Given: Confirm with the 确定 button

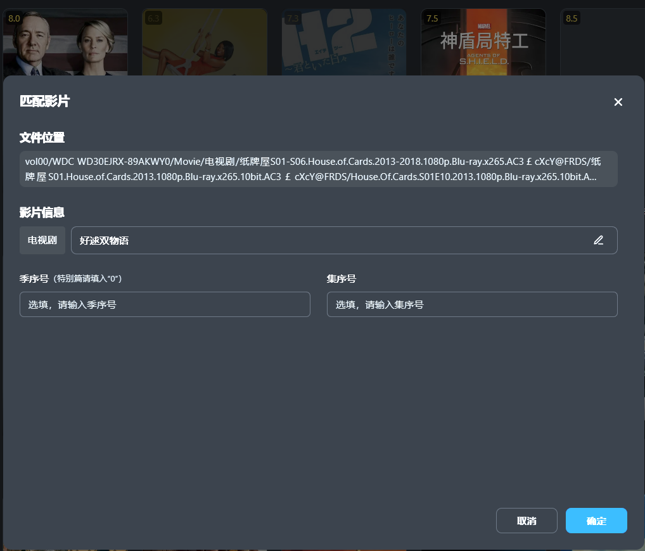Looking at the screenshot, I should [x=596, y=521].
